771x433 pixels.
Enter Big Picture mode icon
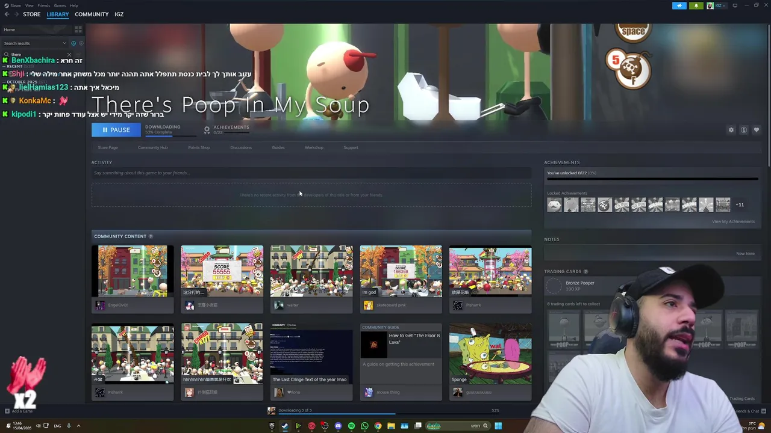pos(735,5)
